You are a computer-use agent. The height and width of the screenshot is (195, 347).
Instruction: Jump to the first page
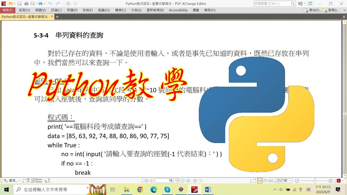pos(146,181)
